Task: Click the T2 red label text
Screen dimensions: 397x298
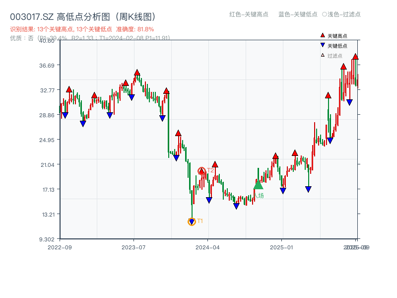Action: coord(210,170)
